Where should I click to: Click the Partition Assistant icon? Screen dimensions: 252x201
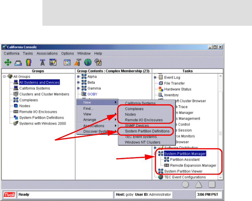tap(167, 159)
